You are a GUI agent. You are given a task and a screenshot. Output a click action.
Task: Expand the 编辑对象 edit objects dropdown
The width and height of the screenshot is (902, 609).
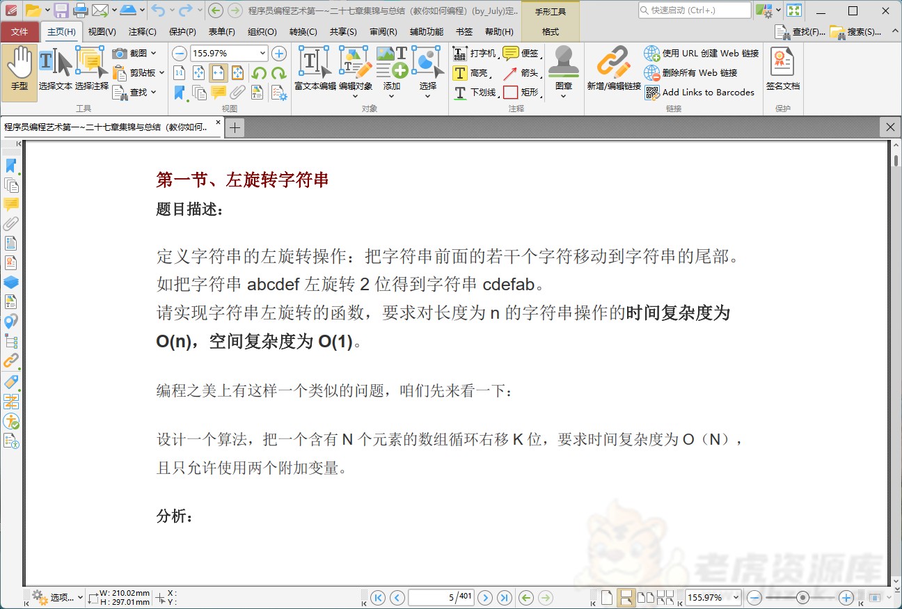pos(356,96)
